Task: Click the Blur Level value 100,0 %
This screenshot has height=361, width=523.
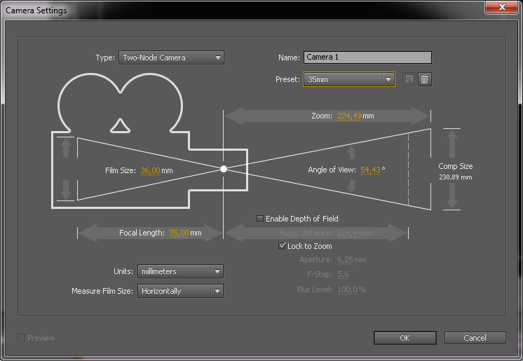Action: pyautogui.click(x=351, y=290)
